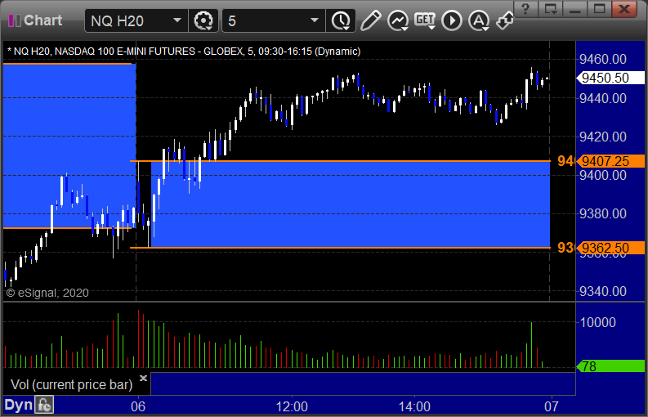Click the orange 9407.25 line price tag
This screenshot has height=417, width=648.
pos(610,161)
